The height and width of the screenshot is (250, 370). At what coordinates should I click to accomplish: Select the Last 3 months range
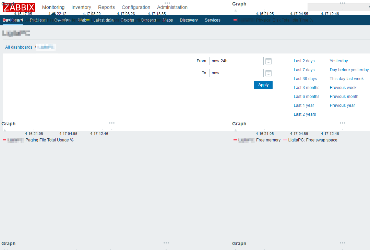(x=307, y=88)
